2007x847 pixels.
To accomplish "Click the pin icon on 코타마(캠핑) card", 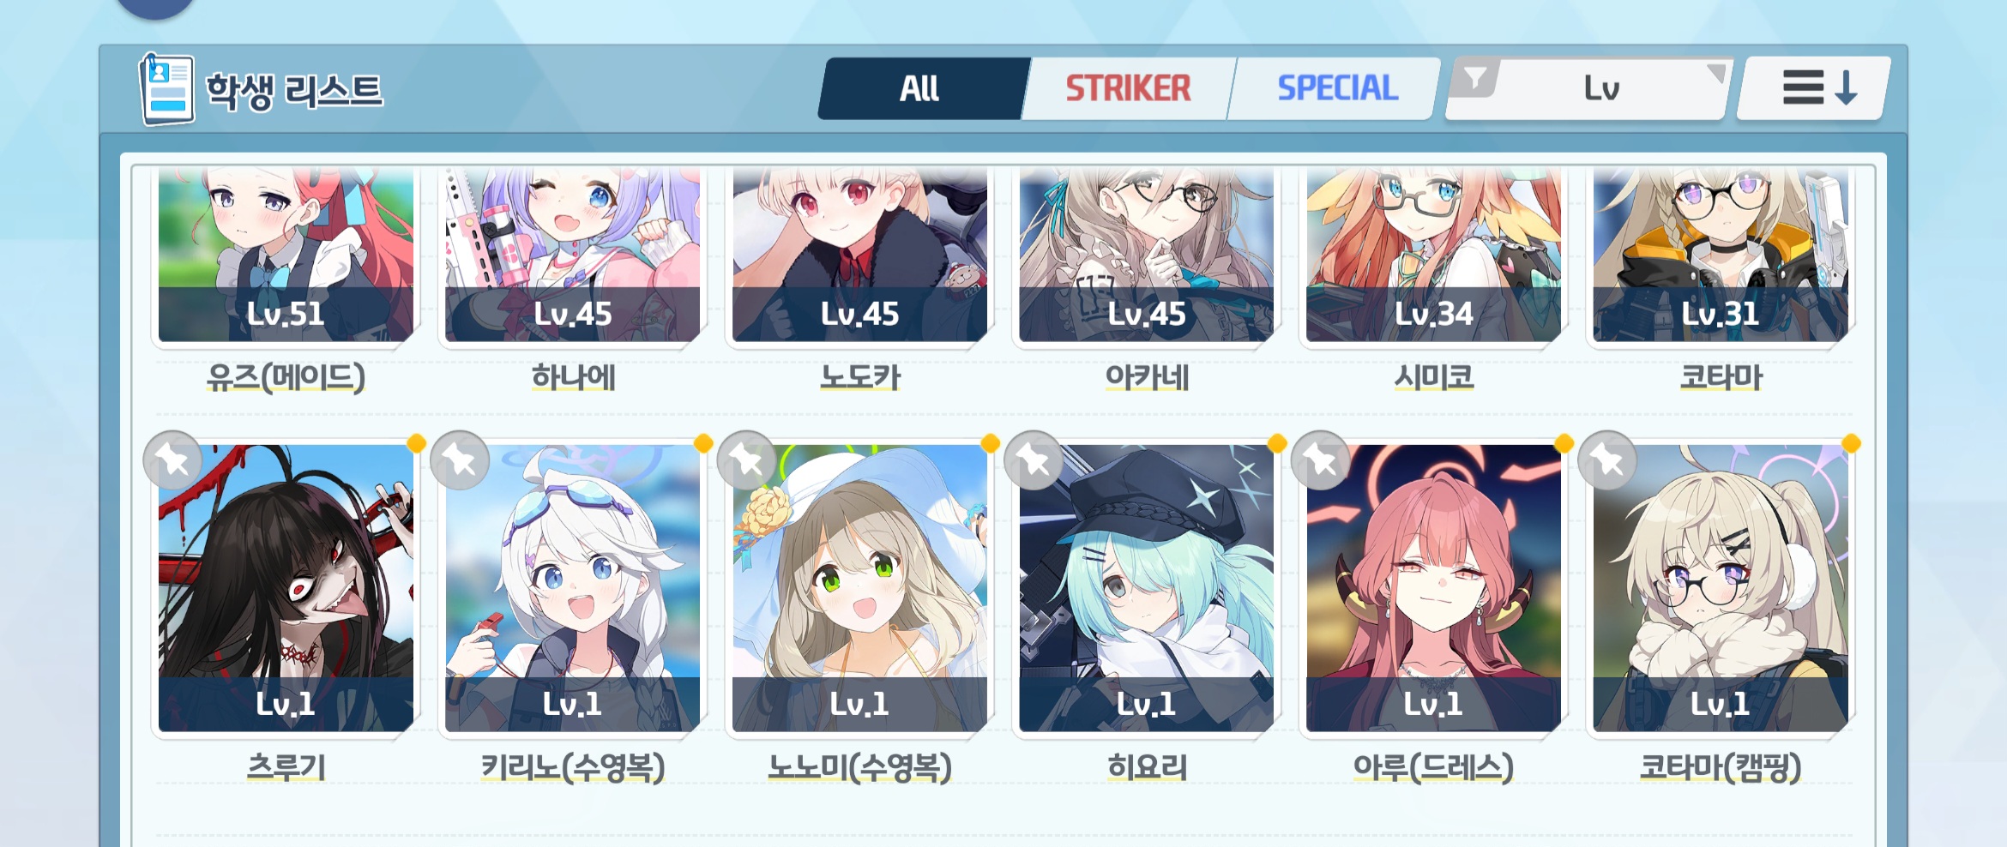I will (x=1607, y=460).
